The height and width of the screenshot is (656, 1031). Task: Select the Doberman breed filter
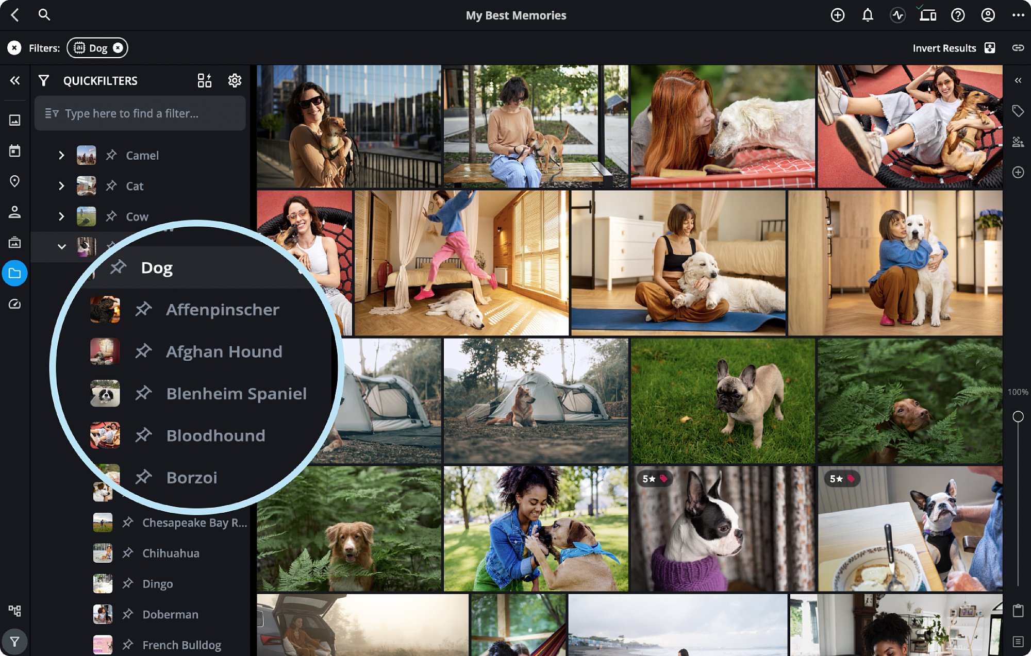click(x=171, y=614)
